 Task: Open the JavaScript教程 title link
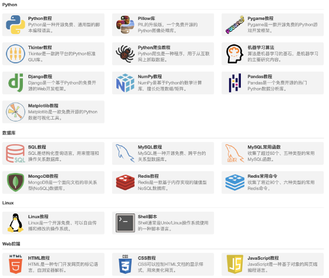(263, 258)
